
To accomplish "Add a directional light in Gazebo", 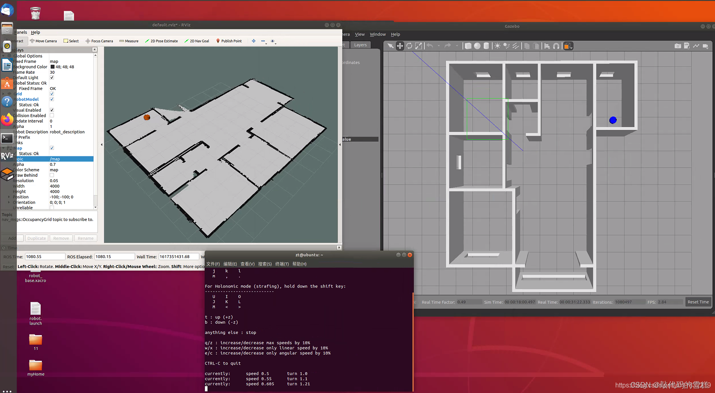I will (516, 46).
